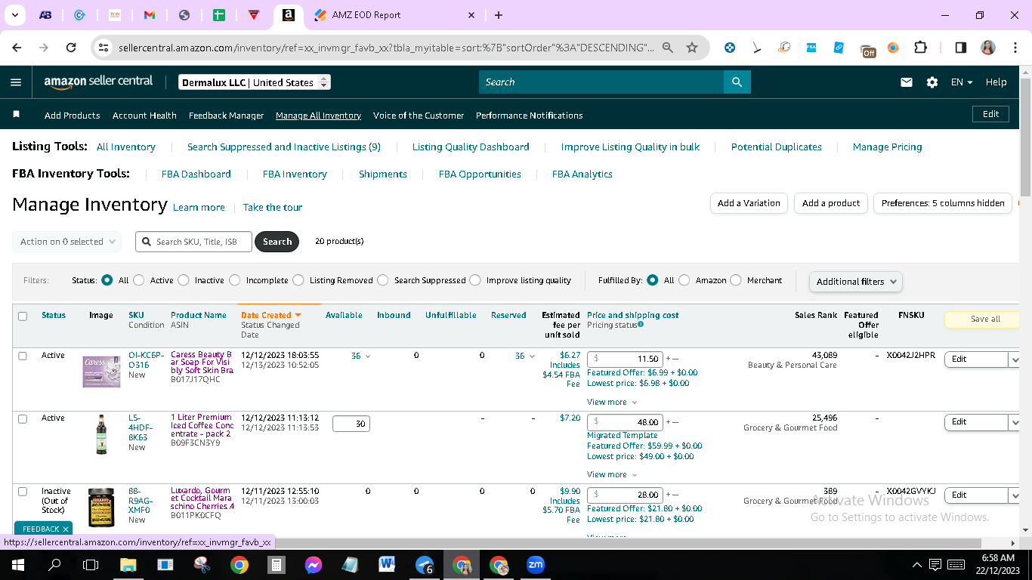Switch to the AMZ EOD Report tab
The width and height of the screenshot is (1032, 580).
click(393, 15)
